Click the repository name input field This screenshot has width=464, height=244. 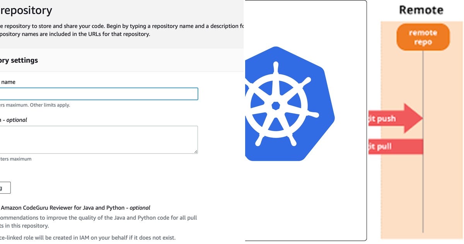coord(99,94)
